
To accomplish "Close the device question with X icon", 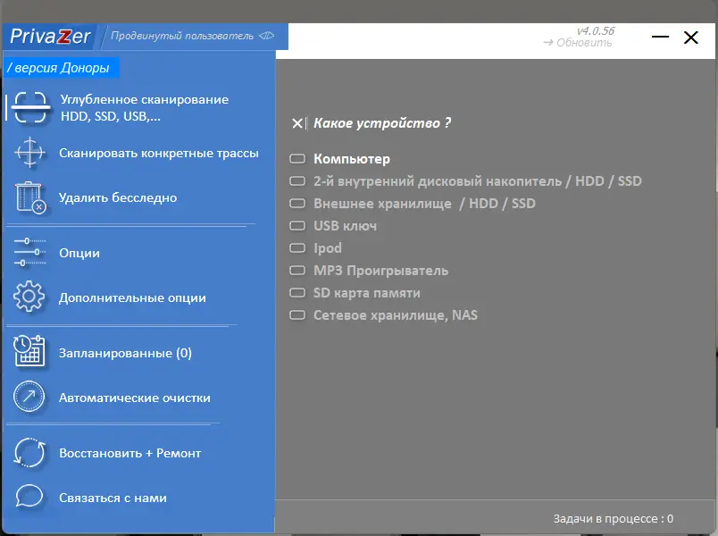I will pos(297,123).
